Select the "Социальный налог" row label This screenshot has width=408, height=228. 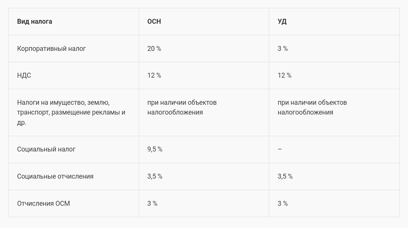point(46,149)
